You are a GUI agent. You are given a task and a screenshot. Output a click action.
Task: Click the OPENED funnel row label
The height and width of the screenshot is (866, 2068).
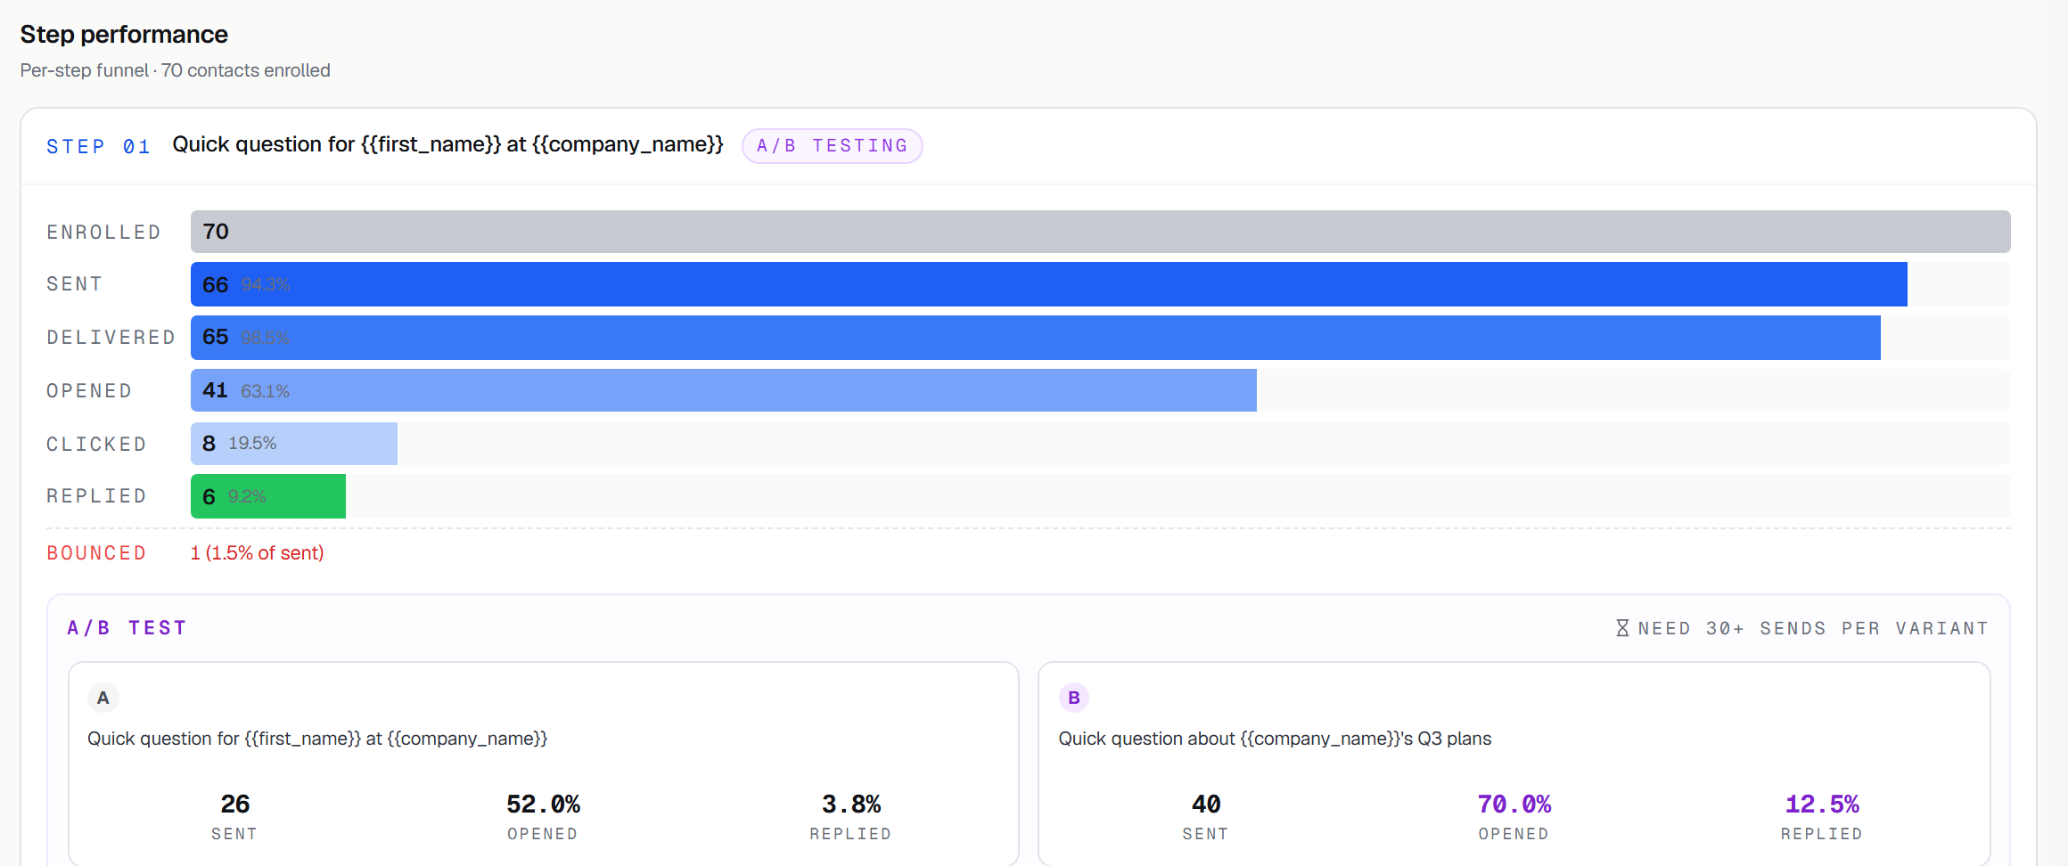click(x=89, y=390)
